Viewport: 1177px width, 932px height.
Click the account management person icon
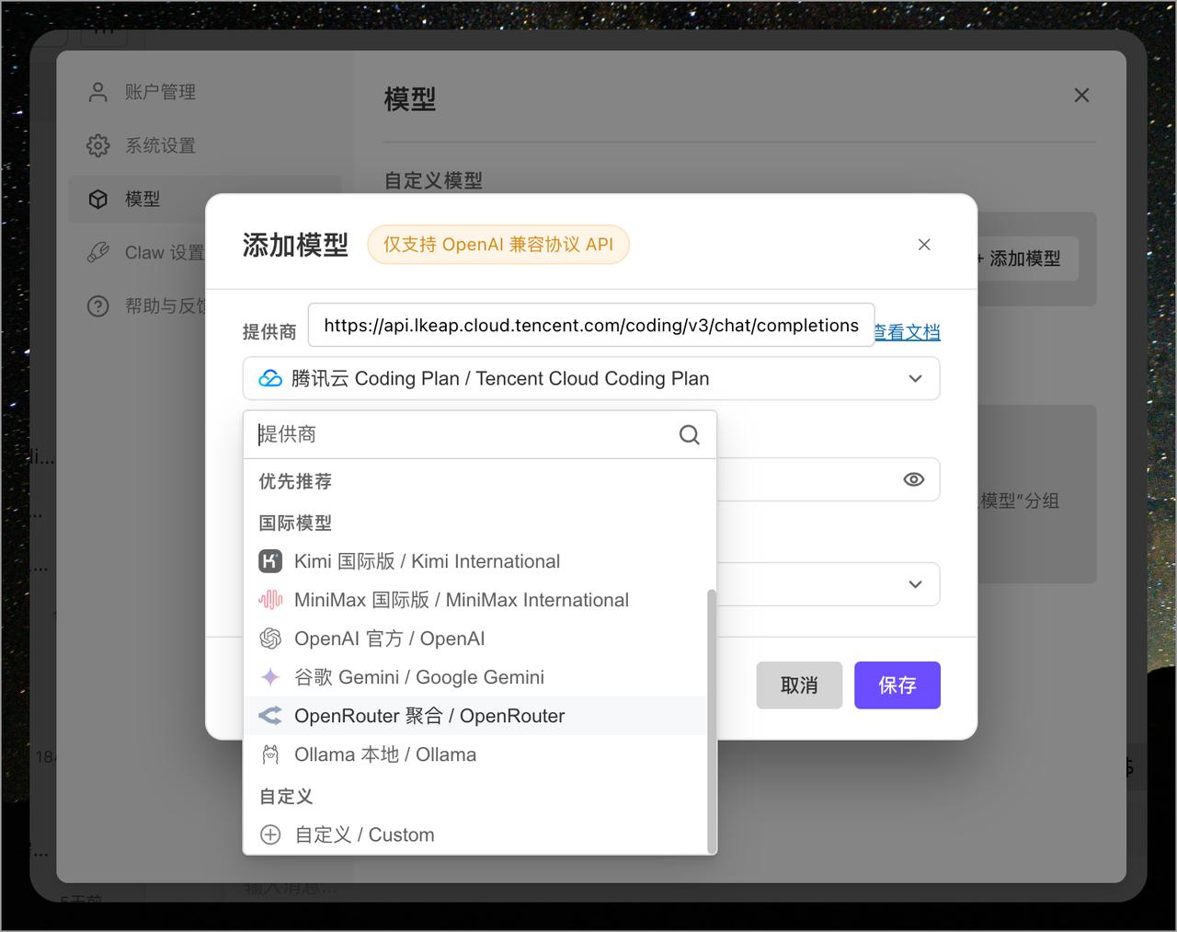(x=98, y=92)
